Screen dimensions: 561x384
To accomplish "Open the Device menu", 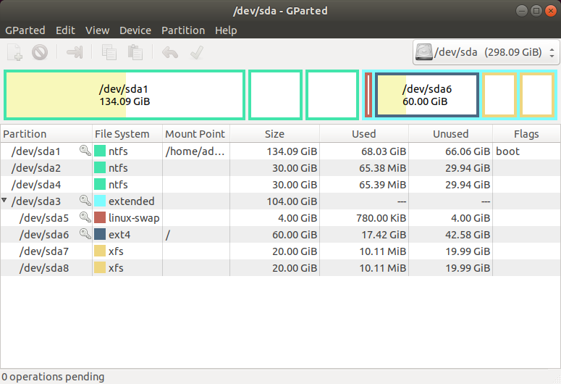I will pos(135,30).
